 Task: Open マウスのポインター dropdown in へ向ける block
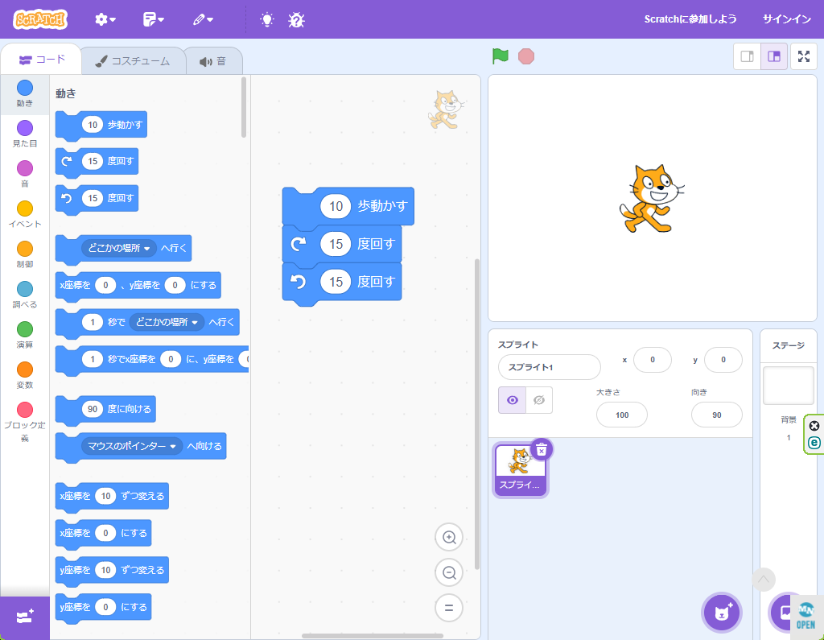click(x=131, y=446)
